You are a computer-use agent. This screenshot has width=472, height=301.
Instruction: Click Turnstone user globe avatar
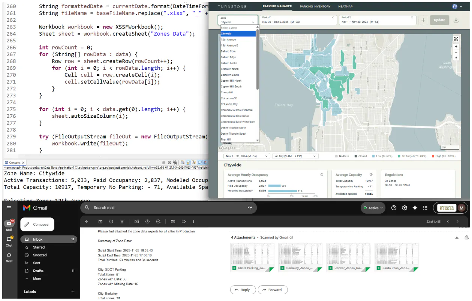click(455, 6)
